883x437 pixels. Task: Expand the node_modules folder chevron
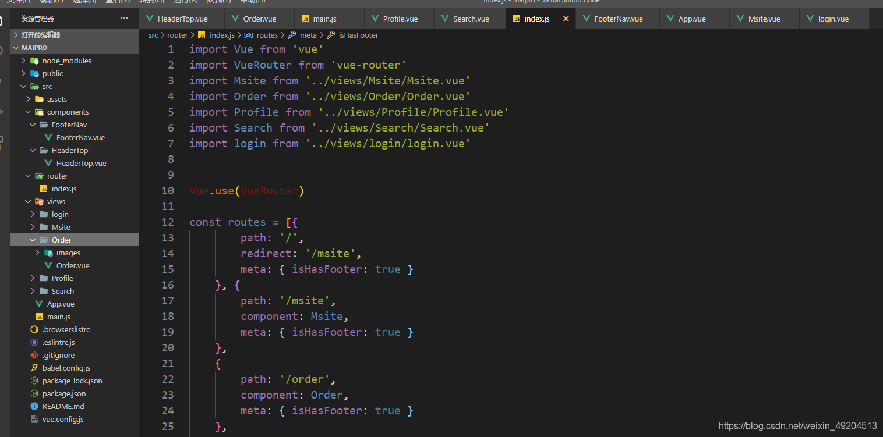click(24, 61)
